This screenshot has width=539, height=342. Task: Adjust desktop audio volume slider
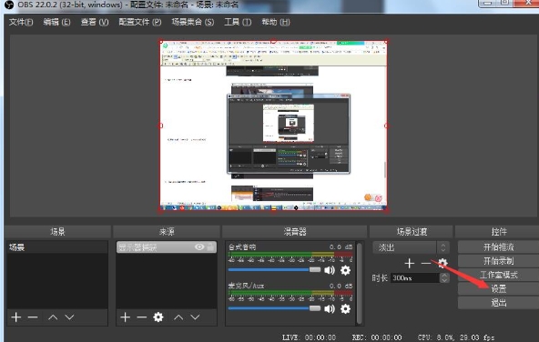pos(274,270)
